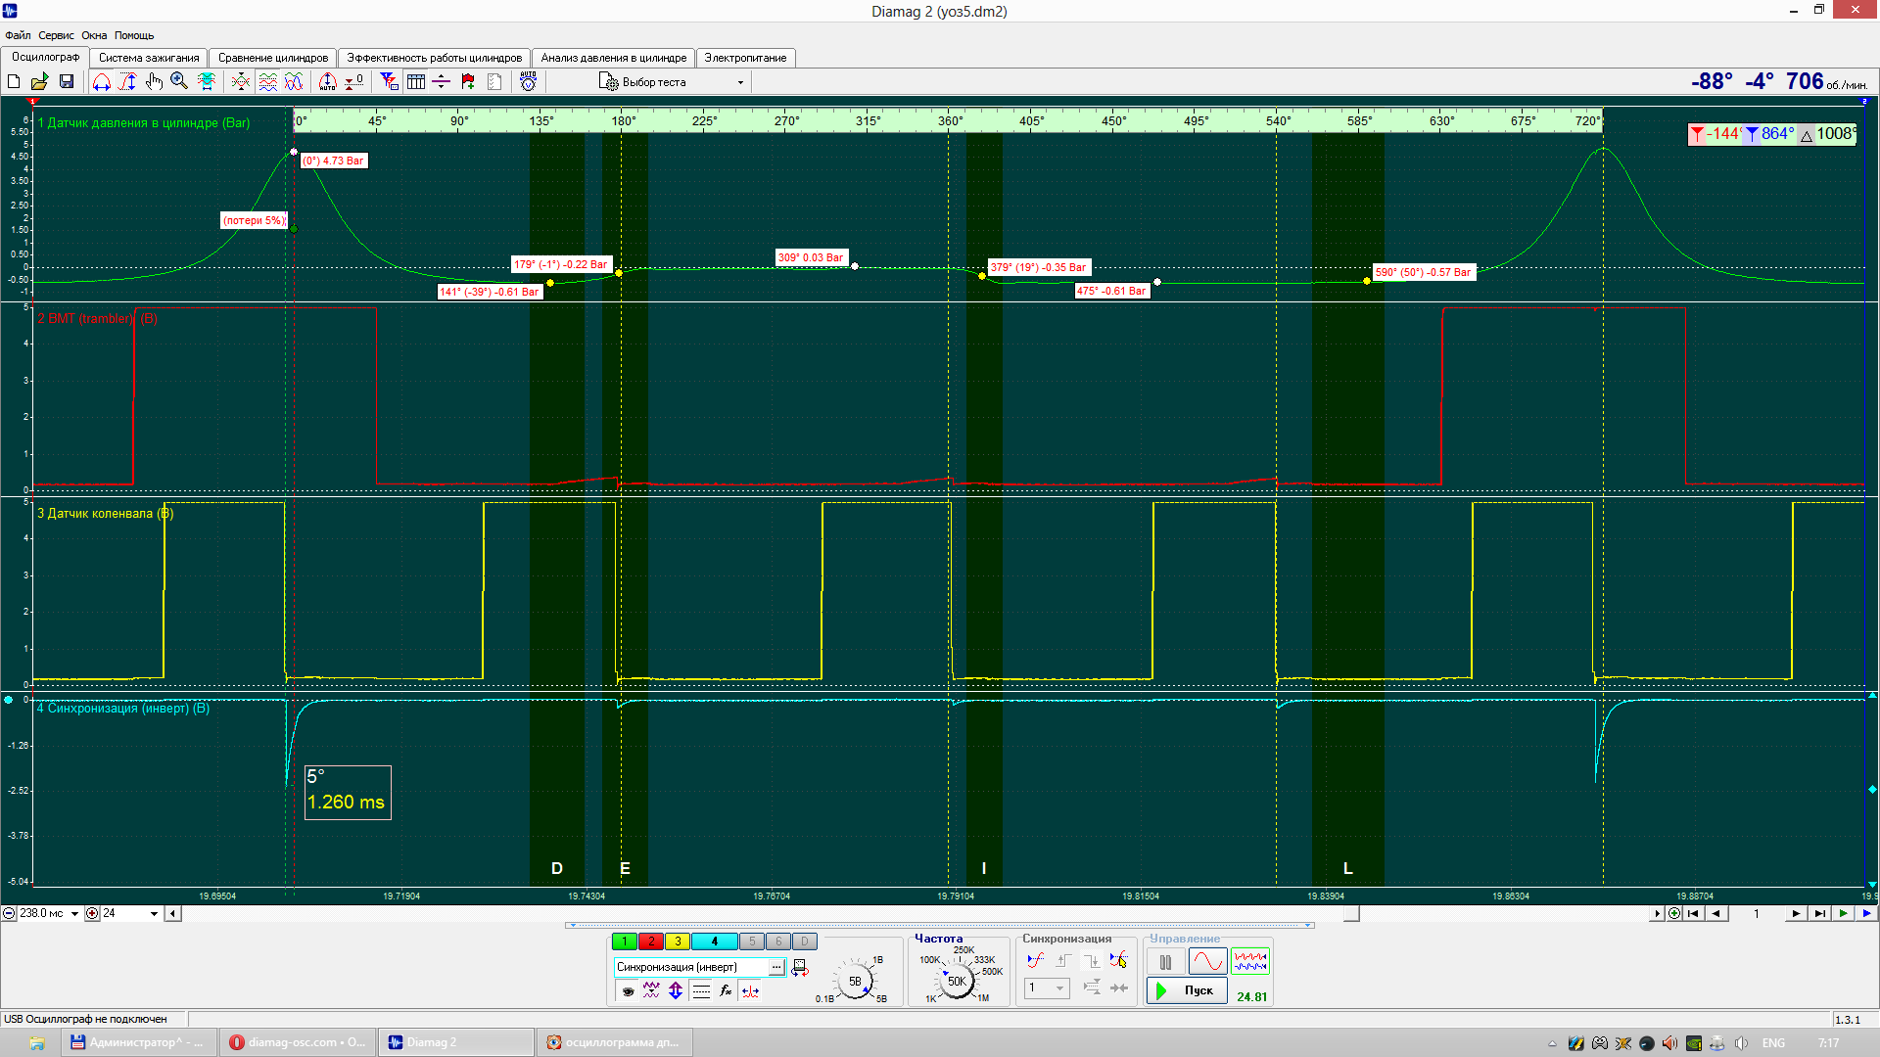Image resolution: width=1880 pixels, height=1057 pixels.
Task: Select the hand pan tool
Action: 154,82
